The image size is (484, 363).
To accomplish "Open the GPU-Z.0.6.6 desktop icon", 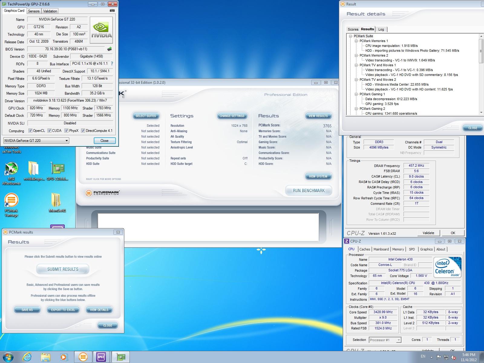I will tap(57, 171).
